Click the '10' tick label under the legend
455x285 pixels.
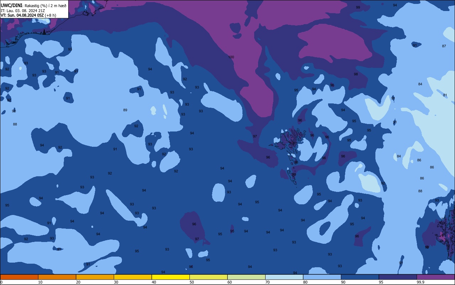click(x=40, y=282)
